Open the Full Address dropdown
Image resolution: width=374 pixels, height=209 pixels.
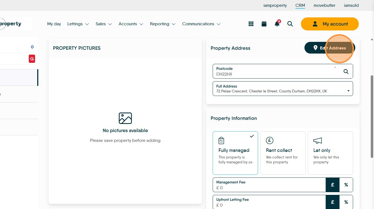tap(283, 89)
